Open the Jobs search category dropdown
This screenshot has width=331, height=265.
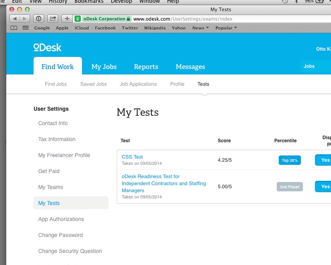click(309, 66)
